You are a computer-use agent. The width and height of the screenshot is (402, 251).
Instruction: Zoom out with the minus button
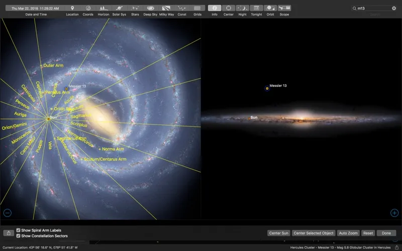pos(7,213)
